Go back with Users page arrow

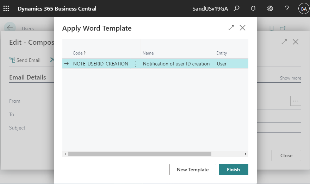[10, 28]
